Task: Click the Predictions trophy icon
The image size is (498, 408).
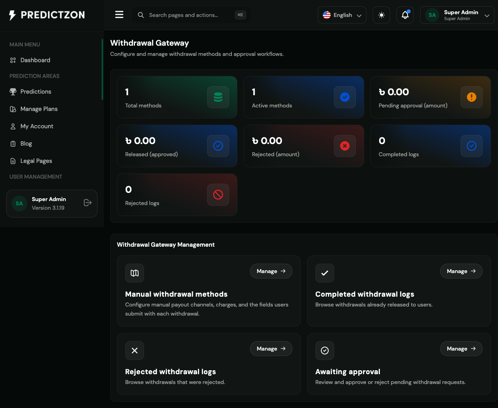Action: click(x=13, y=92)
